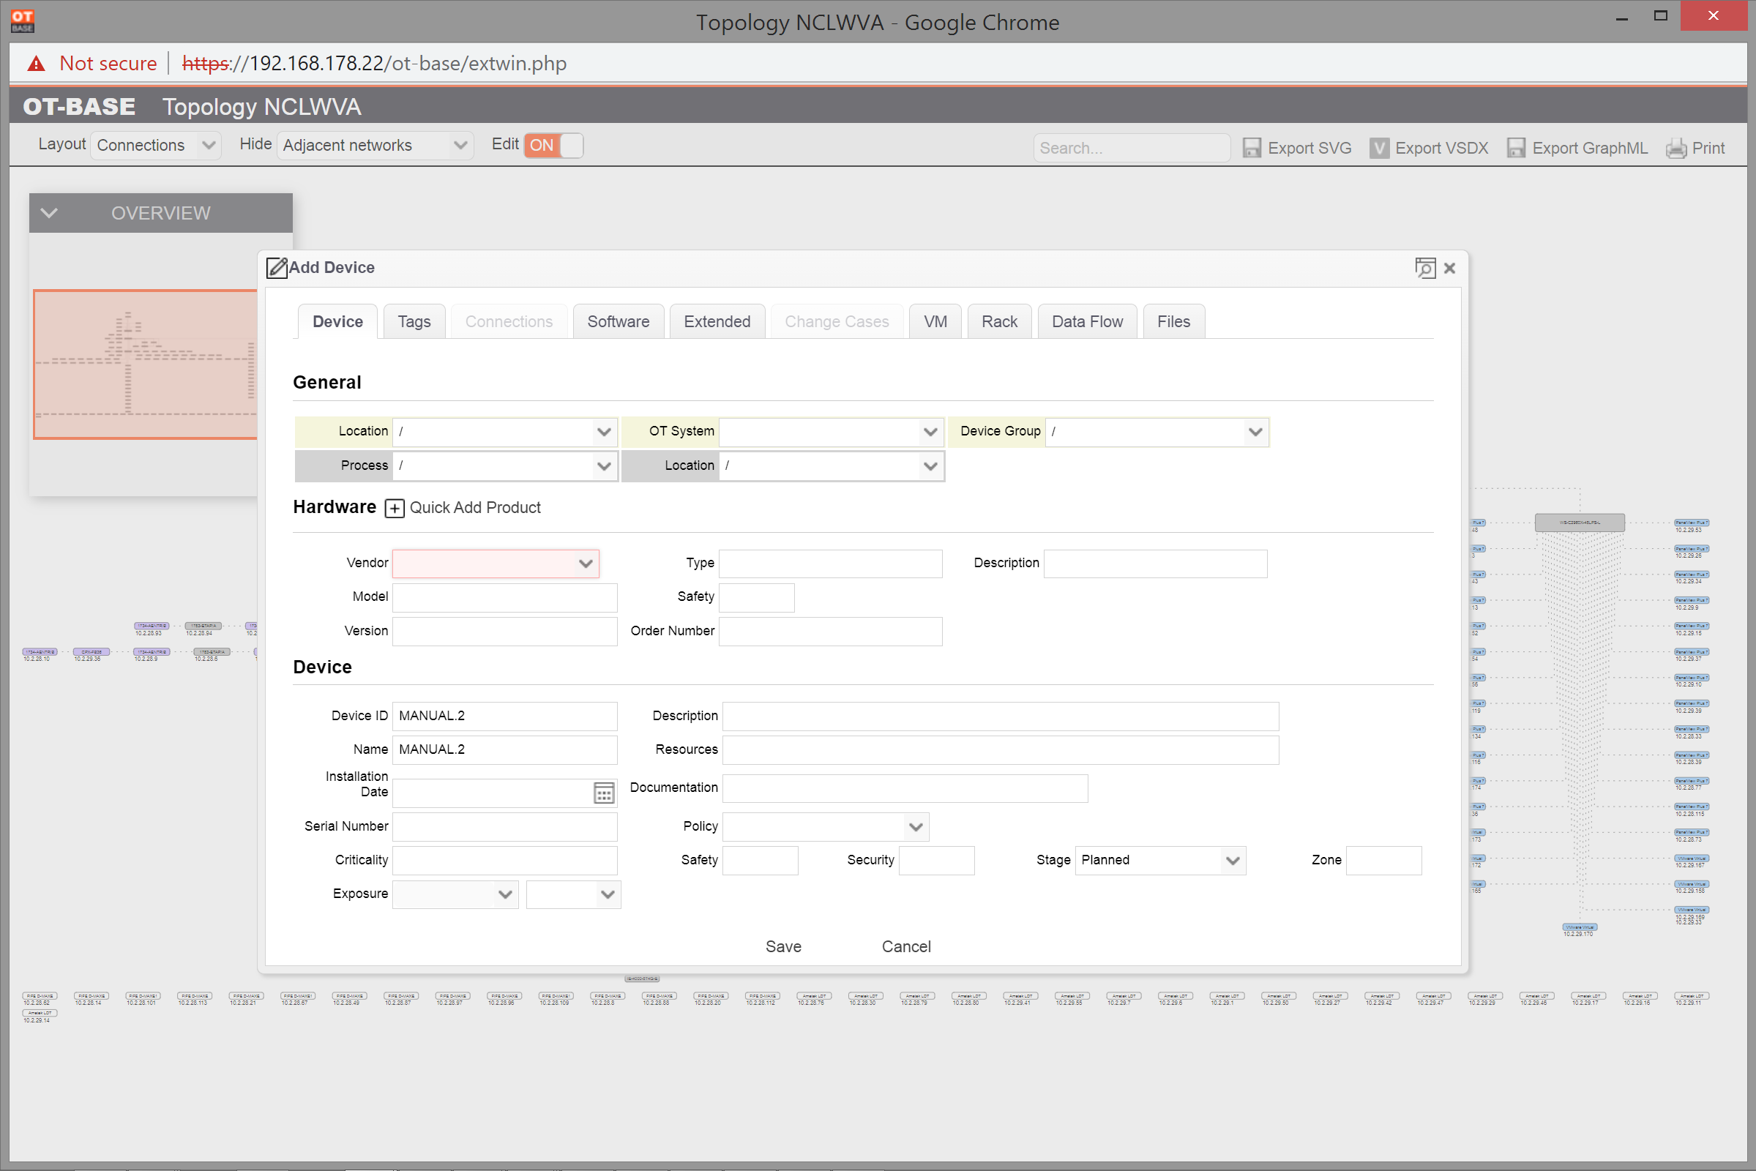This screenshot has height=1171, width=1756.
Task: Switch to the Files tab
Action: pyautogui.click(x=1173, y=322)
